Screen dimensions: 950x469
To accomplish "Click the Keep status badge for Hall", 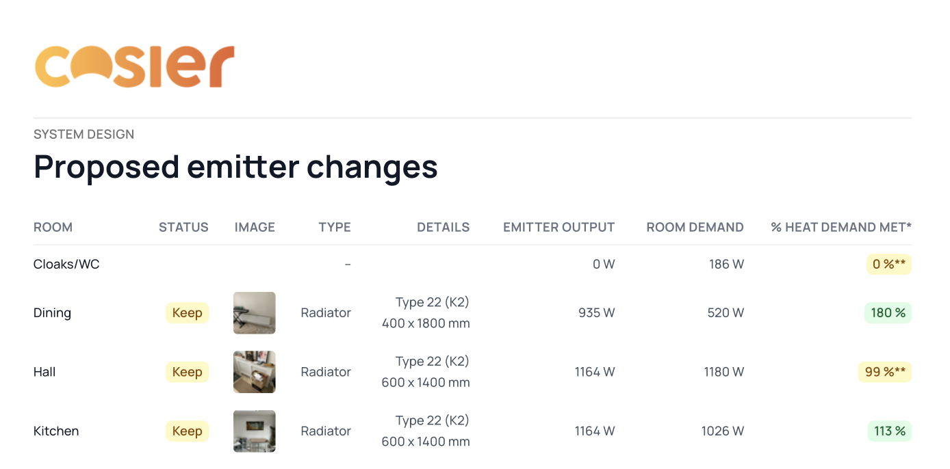I will (187, 372).
